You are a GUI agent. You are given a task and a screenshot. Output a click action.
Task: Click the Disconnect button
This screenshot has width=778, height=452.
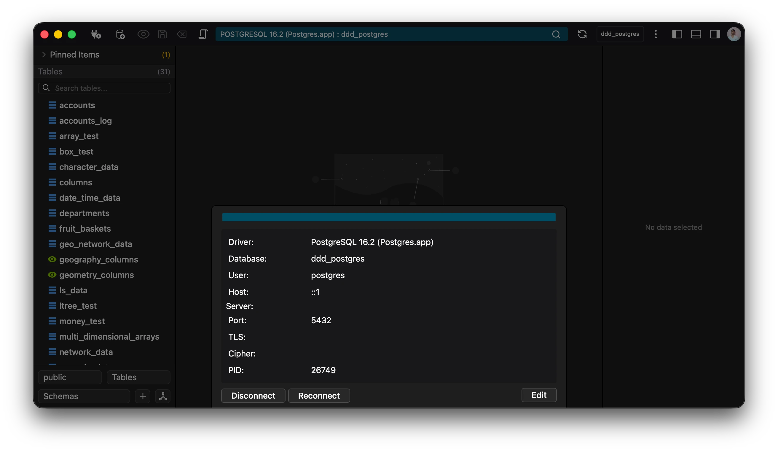pos(253,396)
